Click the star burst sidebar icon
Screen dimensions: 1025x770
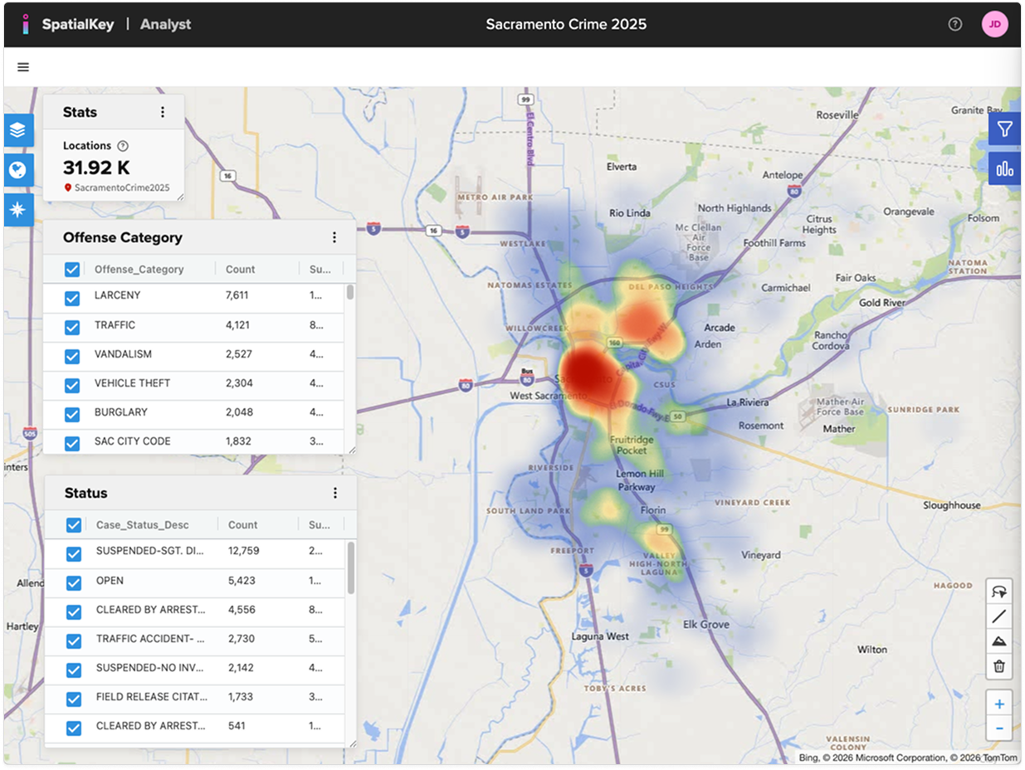[x=18, y=210]
